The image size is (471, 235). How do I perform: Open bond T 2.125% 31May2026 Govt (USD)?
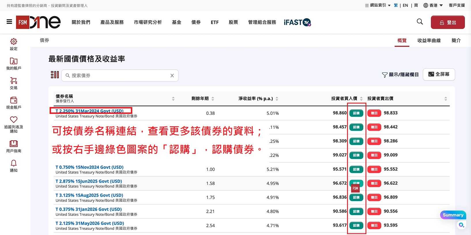[x=90, y=223]
